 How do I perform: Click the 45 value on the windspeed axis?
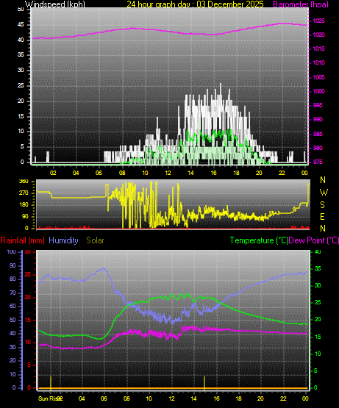pos(21,25)
